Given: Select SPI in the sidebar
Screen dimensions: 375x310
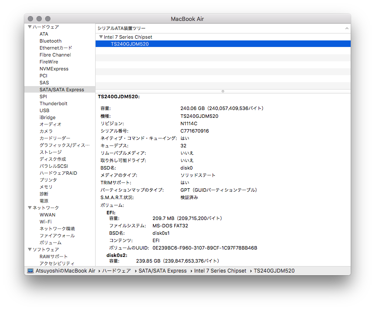Looking at the screenshot, I should click(x=43, y=97).
